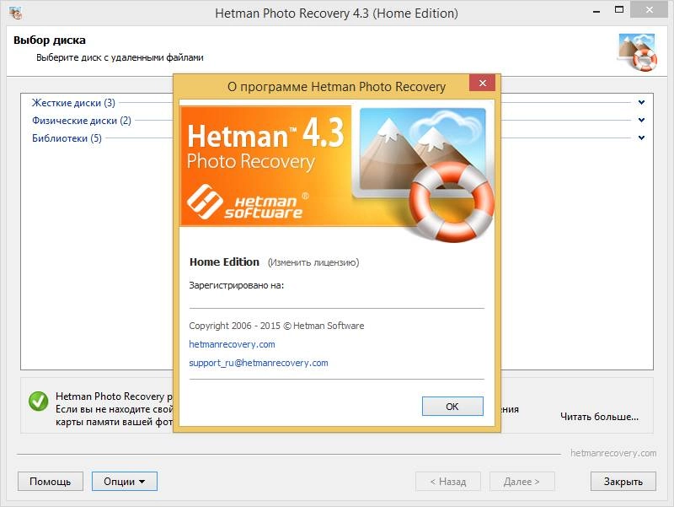Click the Далее next button

[522, 481]
